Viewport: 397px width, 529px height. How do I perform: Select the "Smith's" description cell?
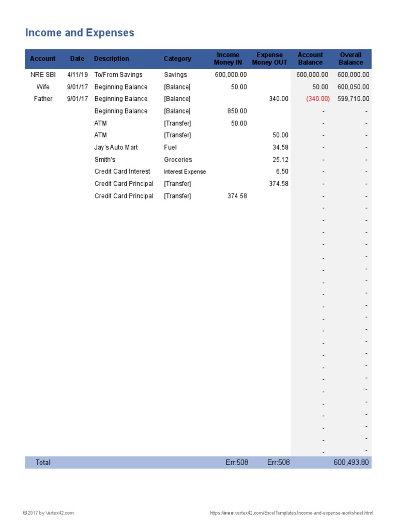[x=105, y=160]
